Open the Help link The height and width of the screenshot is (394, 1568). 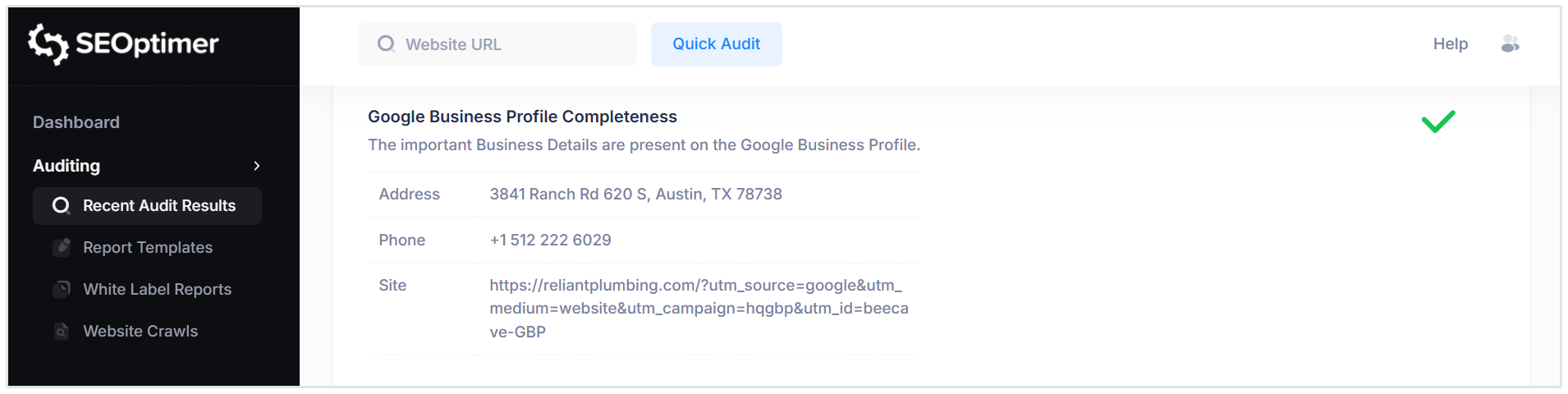(x=1450, y=44)
